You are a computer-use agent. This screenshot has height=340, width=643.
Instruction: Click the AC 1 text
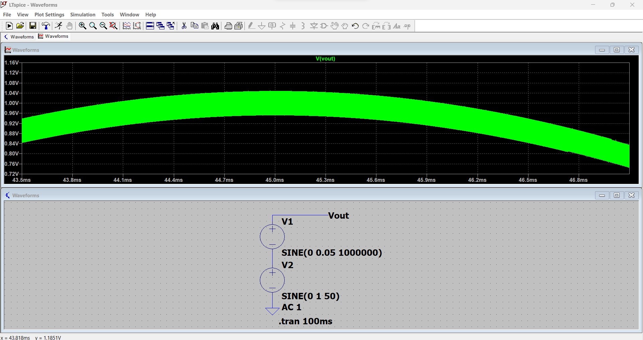291,307
